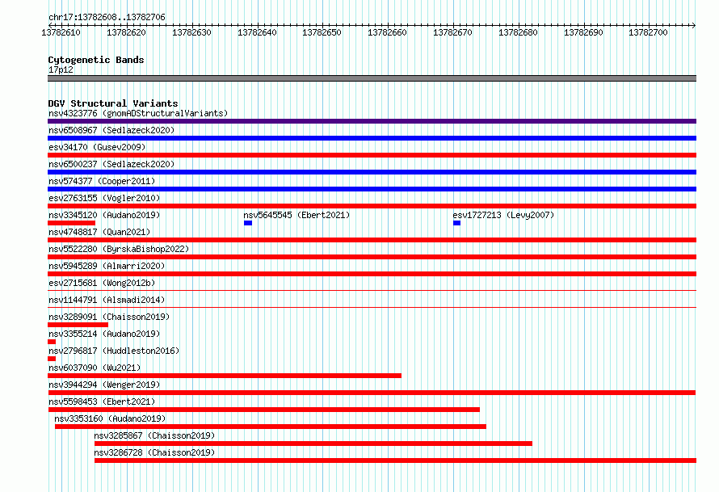Open nsv5645545 (Ebert2021) variant label

pos(296,215)
